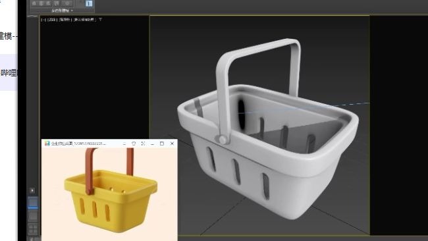Click the highlighted blue ribbon icon

[x=89, y=3]
